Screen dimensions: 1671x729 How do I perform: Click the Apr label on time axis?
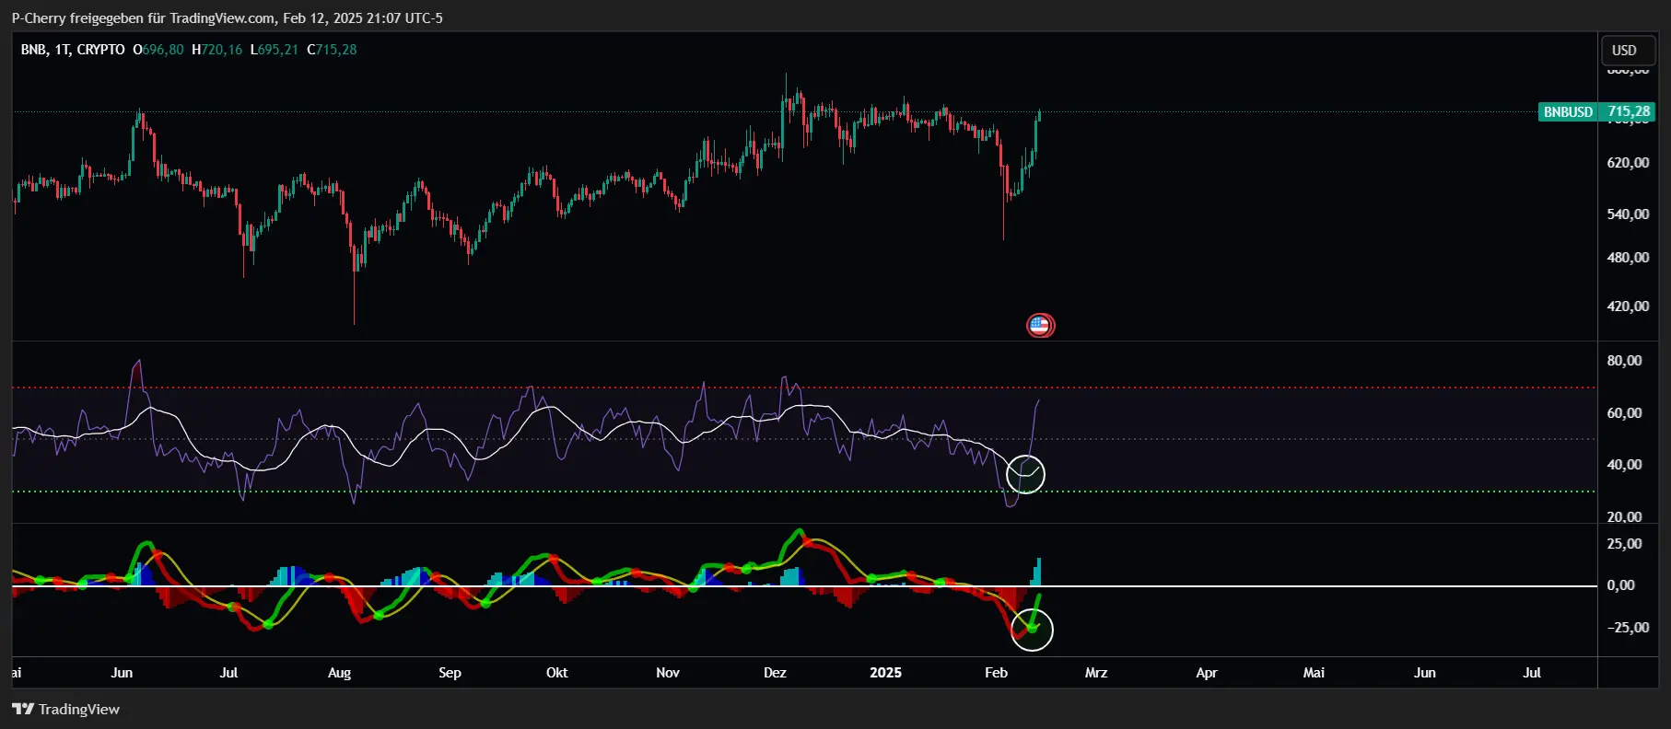[x=1207, y=673]
